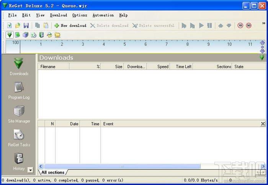Select the green arrow Downloads view icon in second toolbar
Image resolution: width=268 pixels, height=185 pixels.
point(10,35)
